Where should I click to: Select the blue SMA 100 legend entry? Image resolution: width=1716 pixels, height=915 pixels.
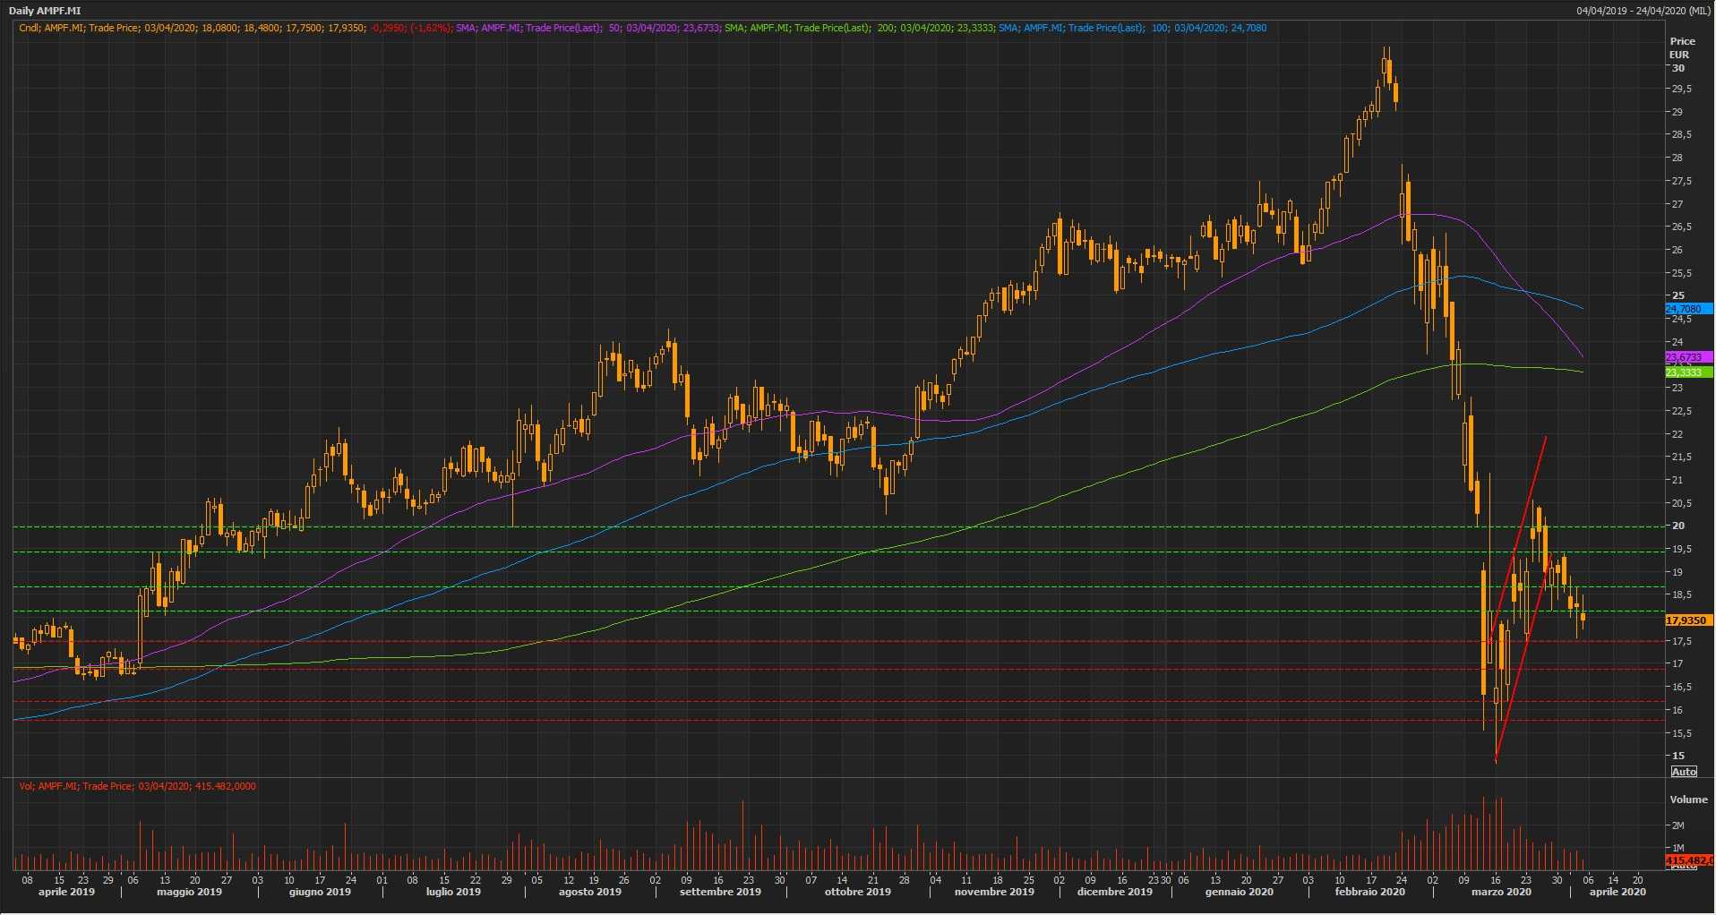1132,28
